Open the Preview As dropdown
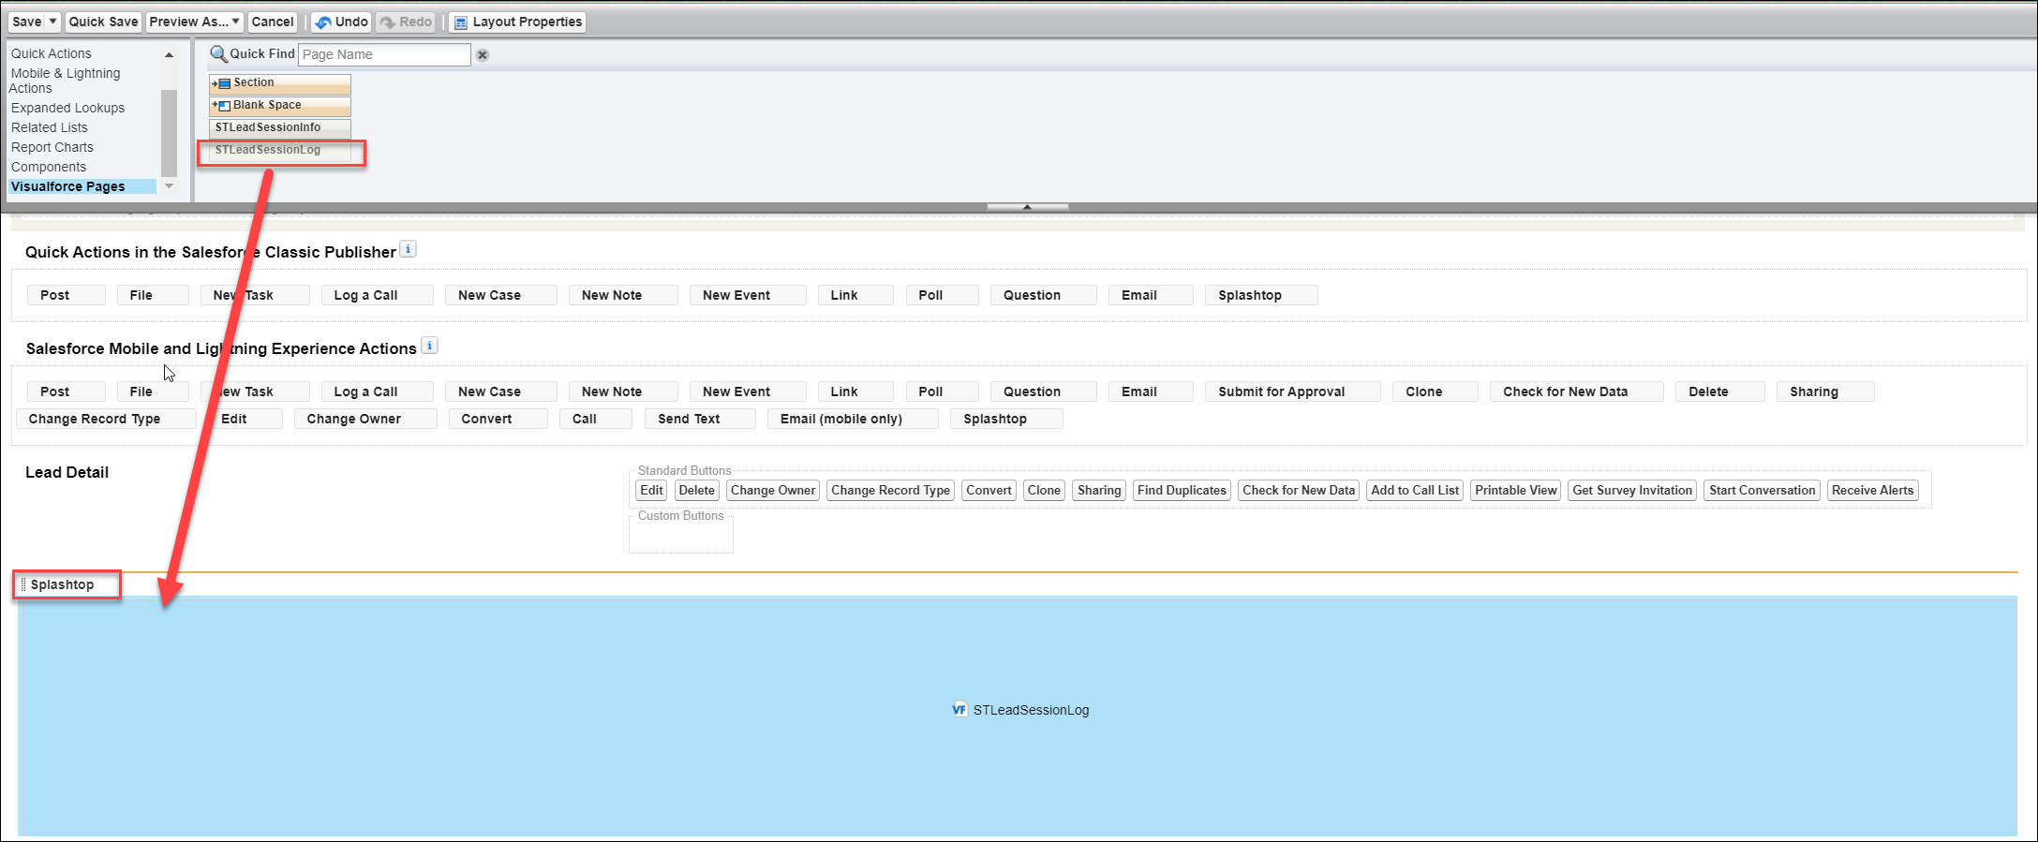 pyautogui.click(x=194, y=22)
